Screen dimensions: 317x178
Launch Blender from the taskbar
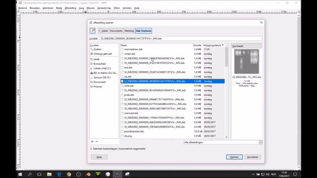pos(88,175)
